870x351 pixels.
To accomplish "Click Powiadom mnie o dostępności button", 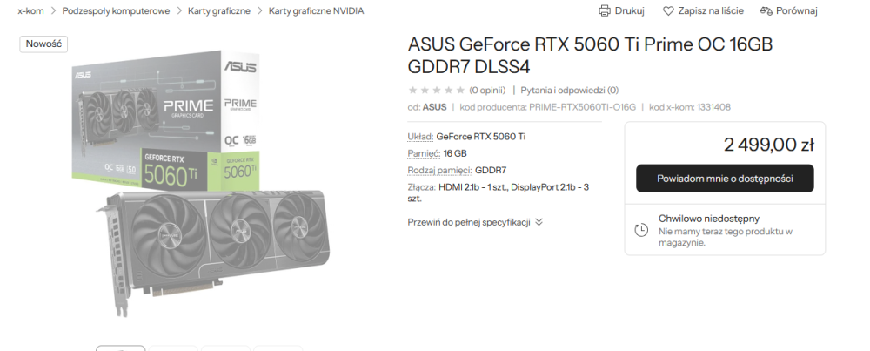I will (x=725, y=179).
